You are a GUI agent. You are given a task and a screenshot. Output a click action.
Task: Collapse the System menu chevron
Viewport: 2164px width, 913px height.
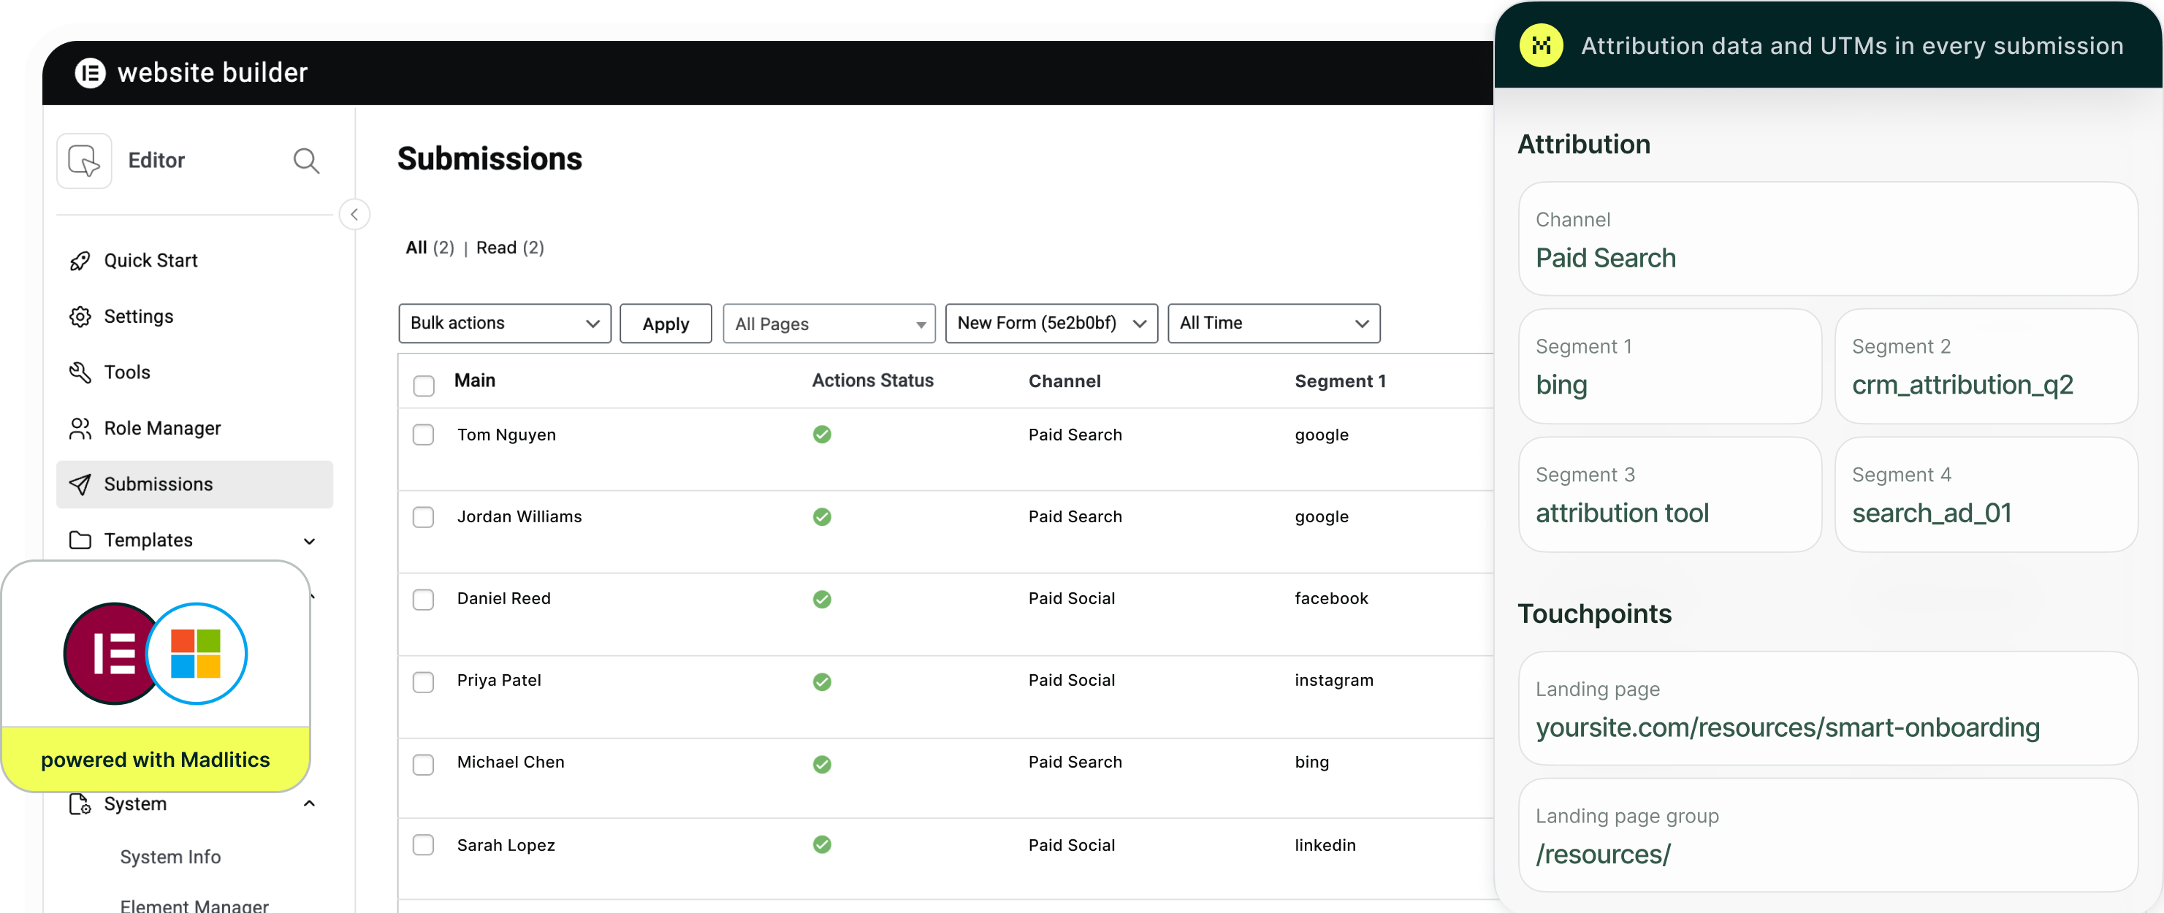[309, 804]
